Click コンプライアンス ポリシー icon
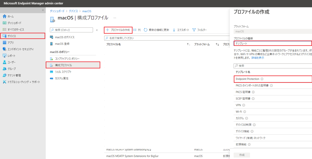Viewport: 312px width, 159px height. (51, 59)
